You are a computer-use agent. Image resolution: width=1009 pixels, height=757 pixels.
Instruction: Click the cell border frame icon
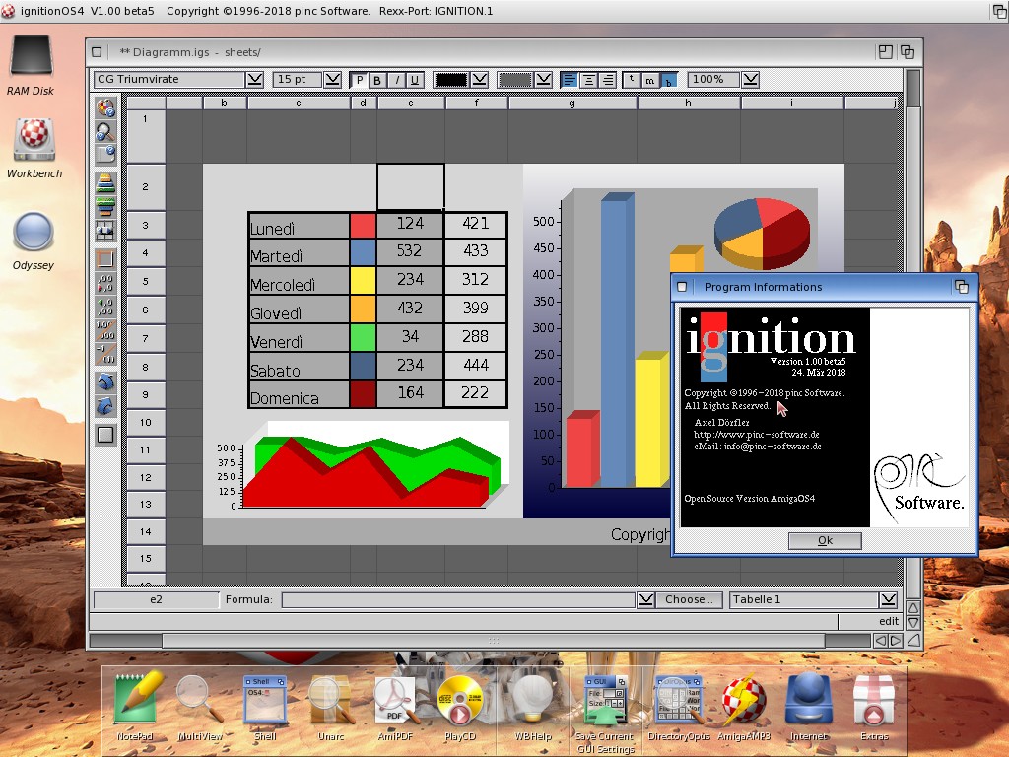(105, 259)
